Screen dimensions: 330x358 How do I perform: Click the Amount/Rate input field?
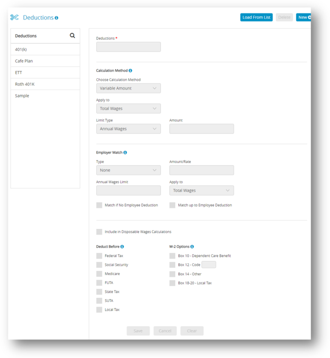202,170
